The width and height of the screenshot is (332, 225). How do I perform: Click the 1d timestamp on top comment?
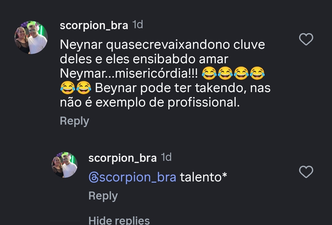138,25
